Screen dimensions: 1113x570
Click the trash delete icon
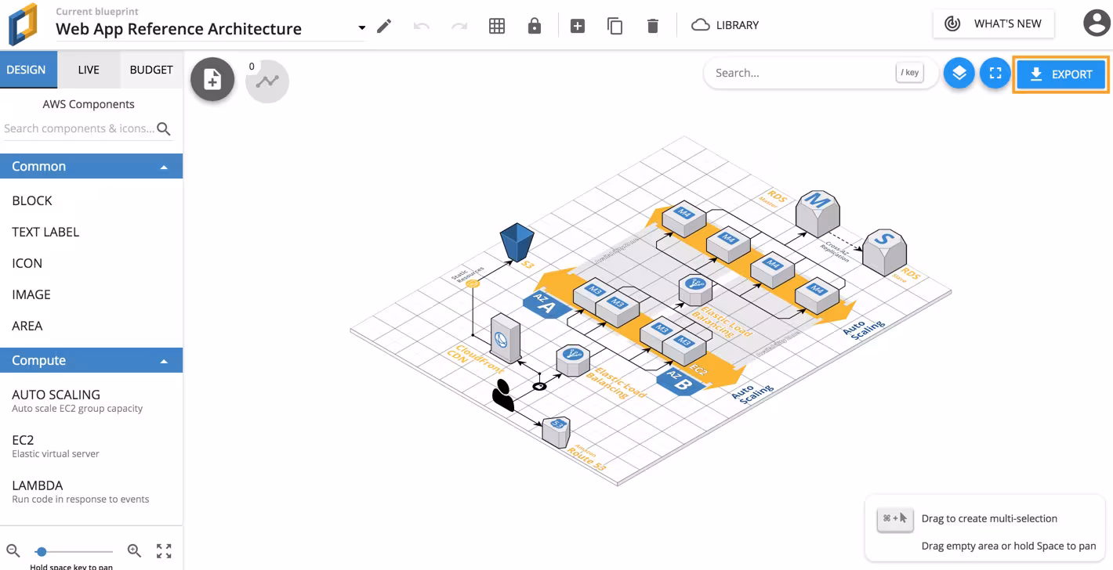(x=653, y=26)
